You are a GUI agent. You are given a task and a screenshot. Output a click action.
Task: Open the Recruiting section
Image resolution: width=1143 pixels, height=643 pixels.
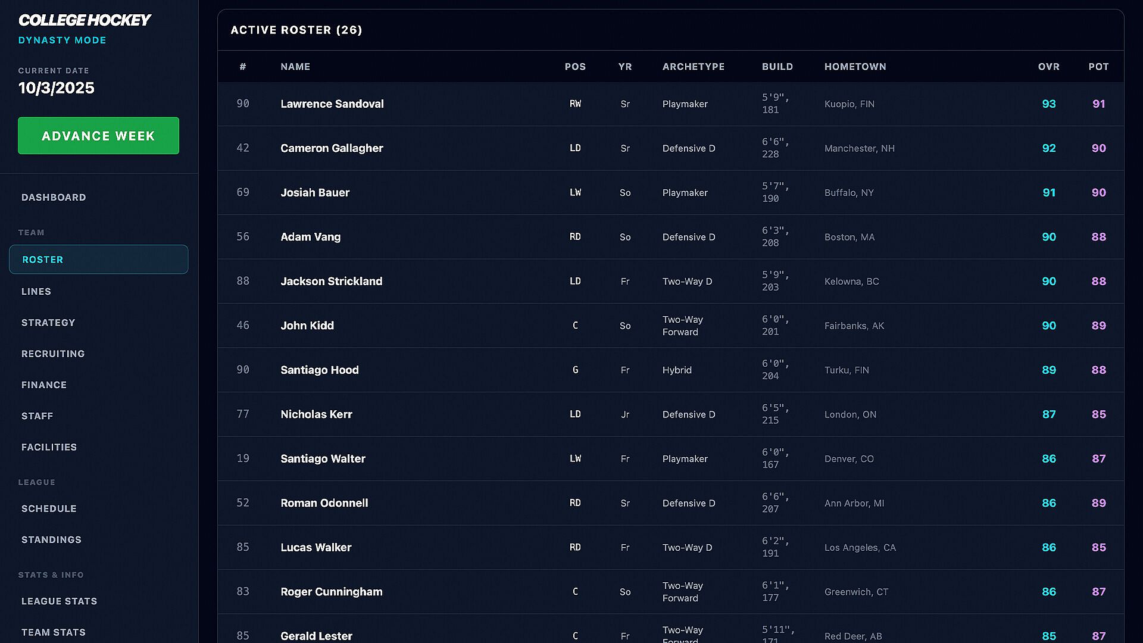(x=53, y=354)
